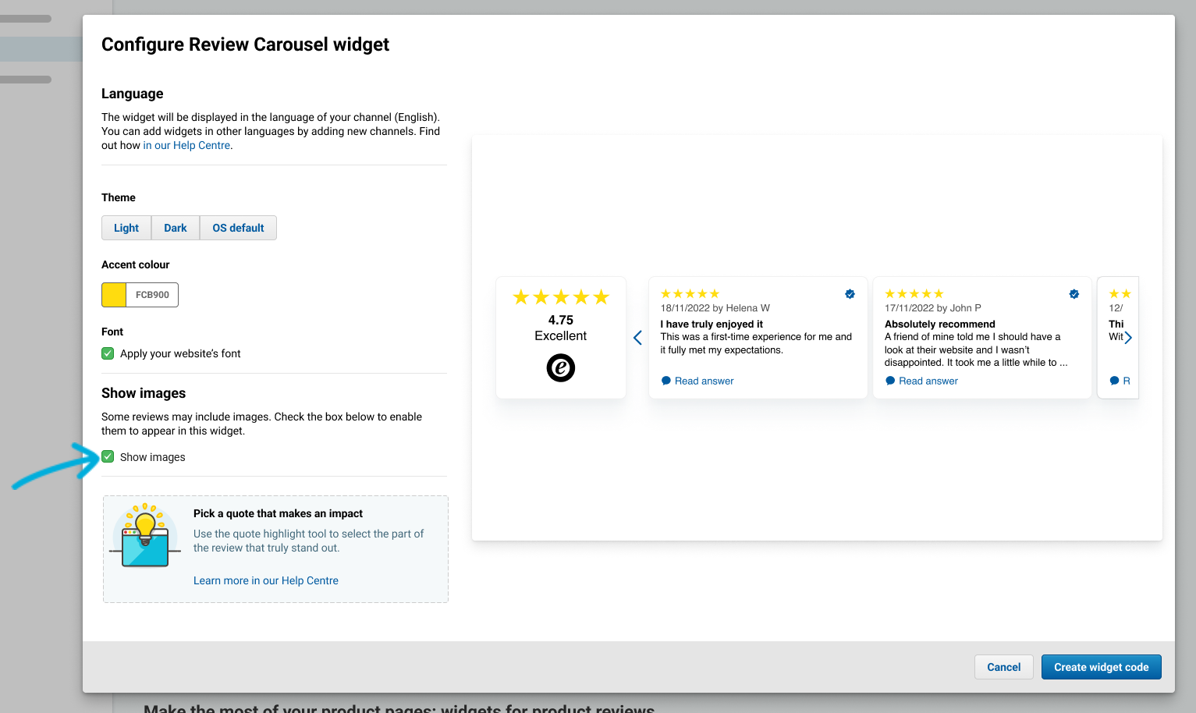Click Create widget code button
The height and width of the screenshot is (713, 1196).
tap(1101, 667)
